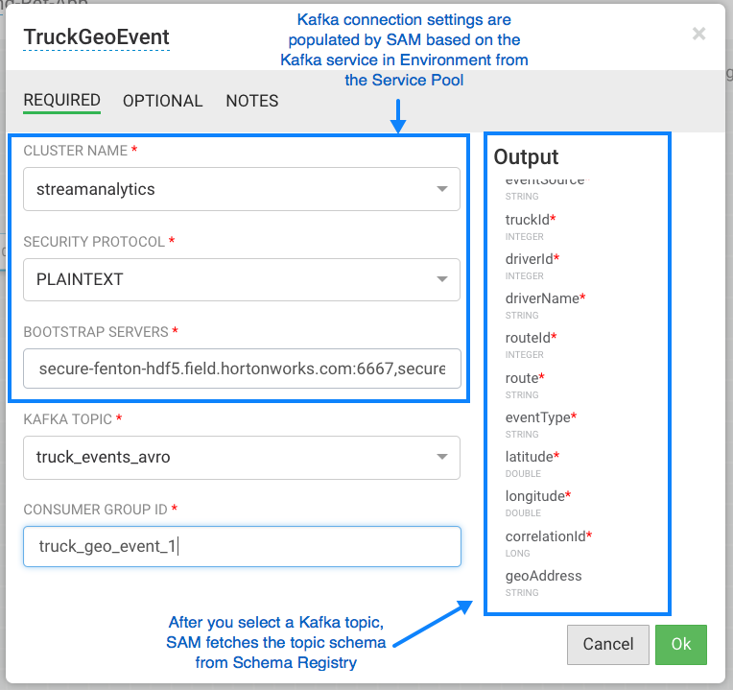Select the truckId output field
The image size is (733, 690).
pos(528,220)
